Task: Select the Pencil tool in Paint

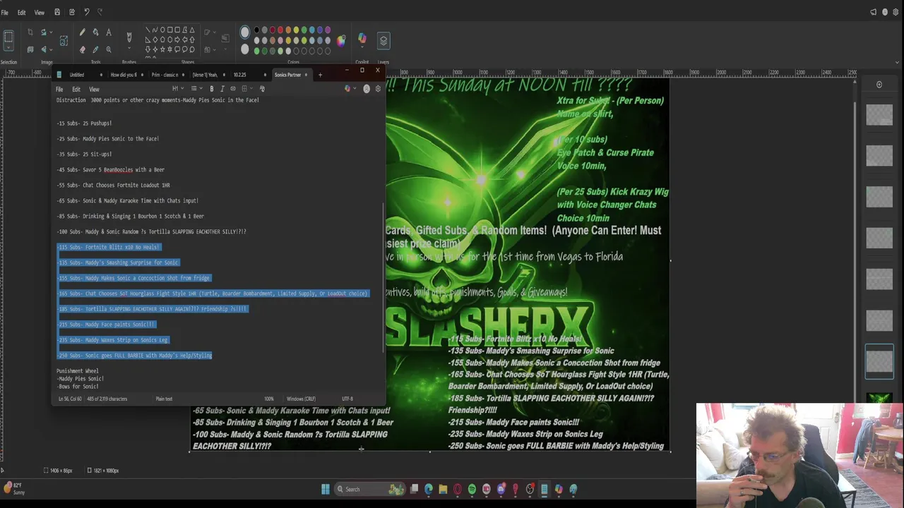Action: click(x=82, y=32)
